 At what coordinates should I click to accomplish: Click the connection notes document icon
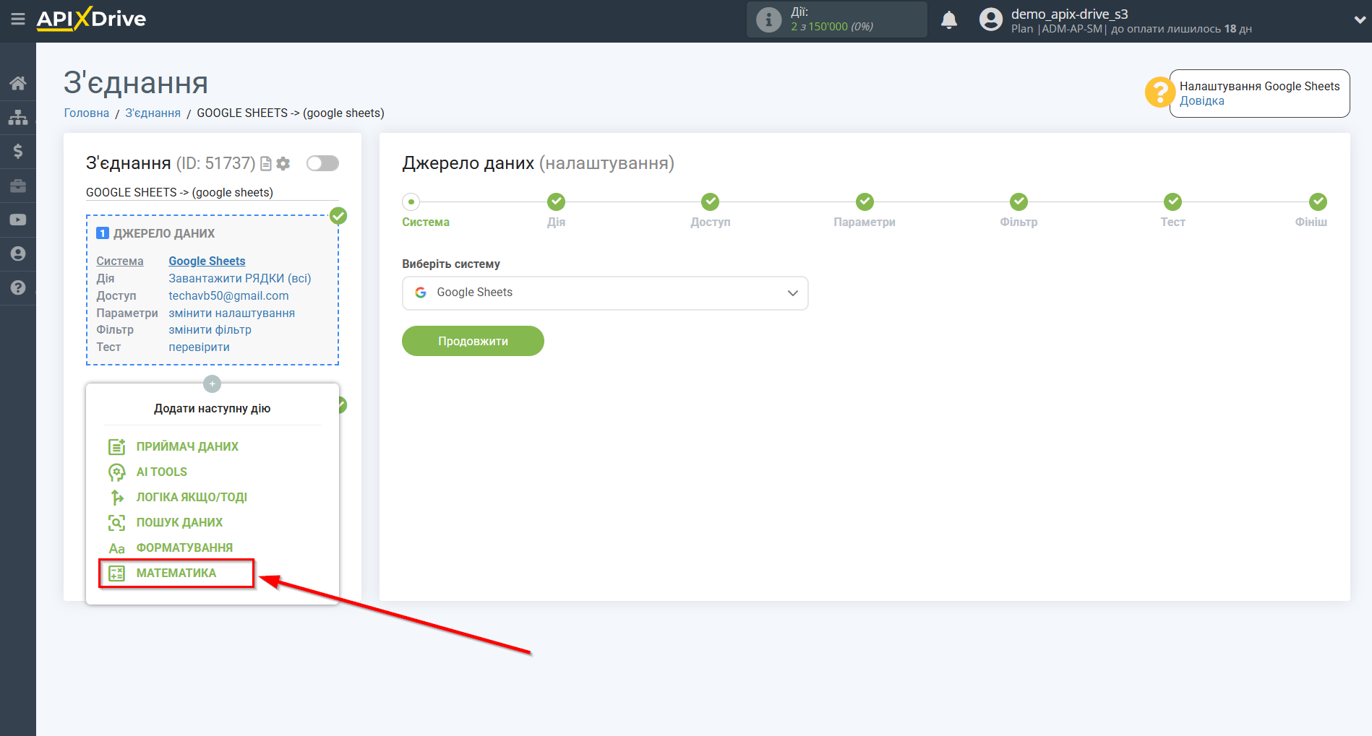(266, 164)
